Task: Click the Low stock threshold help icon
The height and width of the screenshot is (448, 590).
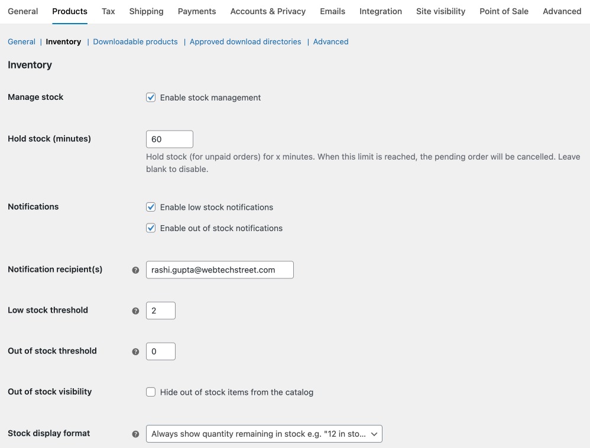Action: [x=135, y=310]
